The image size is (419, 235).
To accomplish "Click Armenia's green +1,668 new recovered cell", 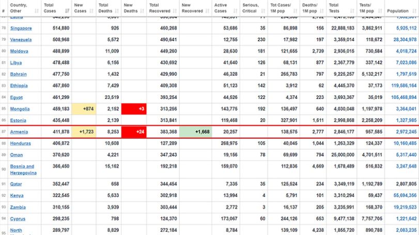I will pyautogui.click(x=196, y=132).
